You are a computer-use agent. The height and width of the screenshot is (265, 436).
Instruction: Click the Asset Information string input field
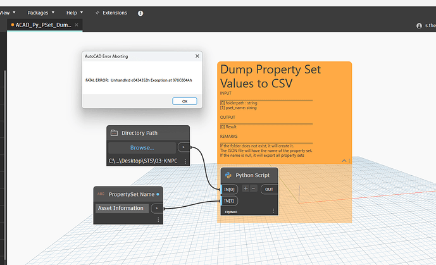point(121,208)
